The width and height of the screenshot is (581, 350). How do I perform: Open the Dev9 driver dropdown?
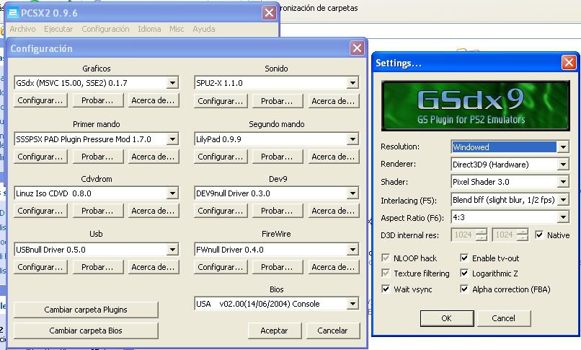(x=352, y=193)
